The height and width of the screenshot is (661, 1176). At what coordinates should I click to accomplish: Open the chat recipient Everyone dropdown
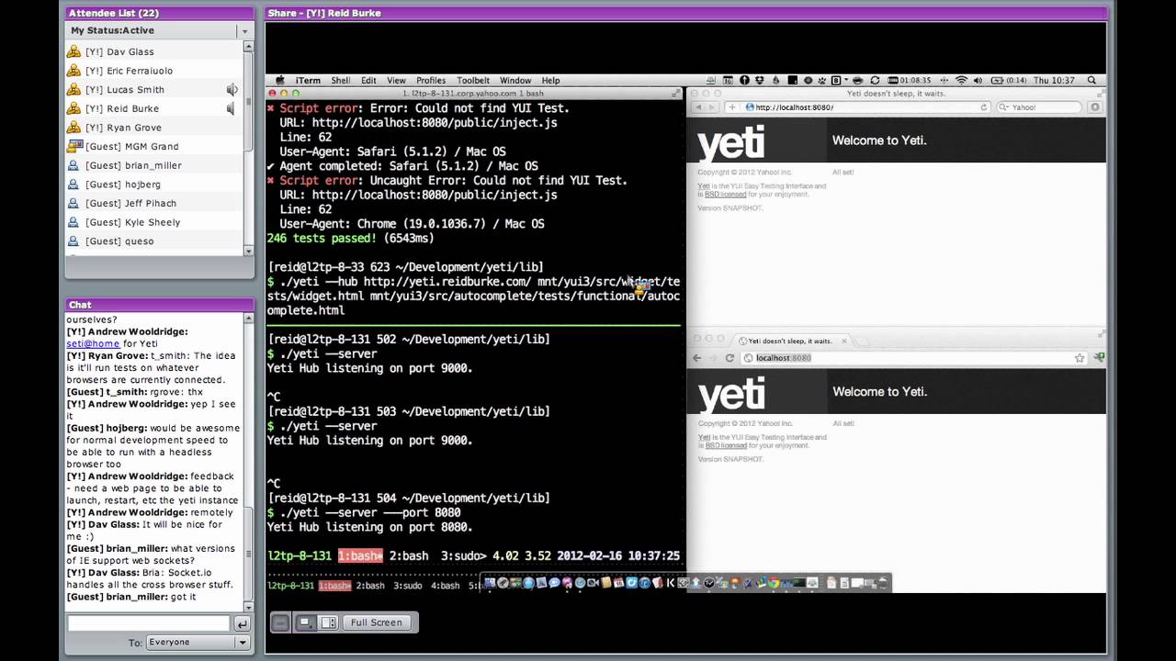198,643
